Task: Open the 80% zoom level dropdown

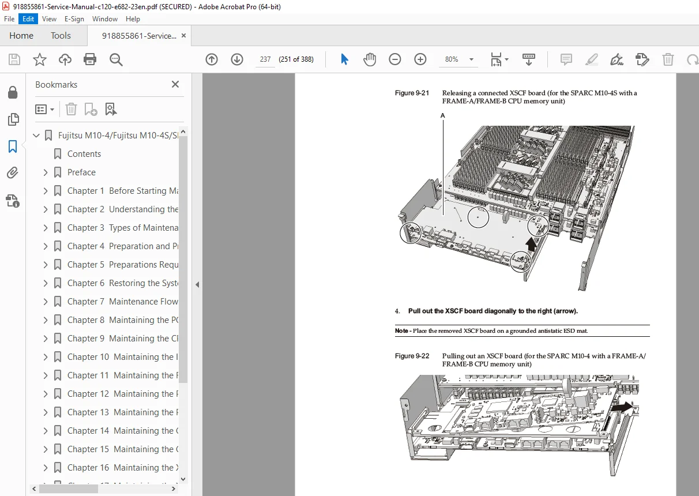Action: pos(460,59)
